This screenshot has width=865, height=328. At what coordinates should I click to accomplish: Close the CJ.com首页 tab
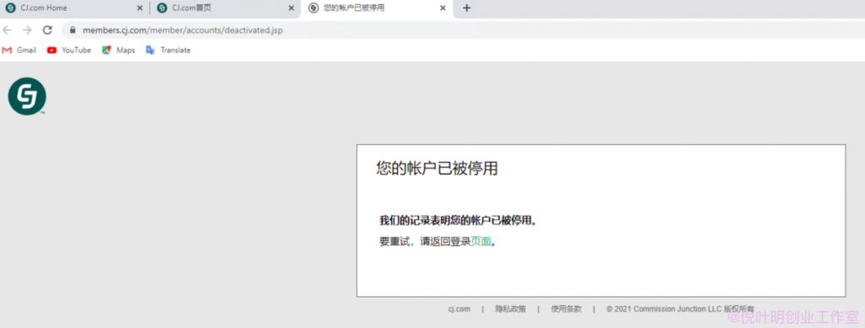pos(291,8)
